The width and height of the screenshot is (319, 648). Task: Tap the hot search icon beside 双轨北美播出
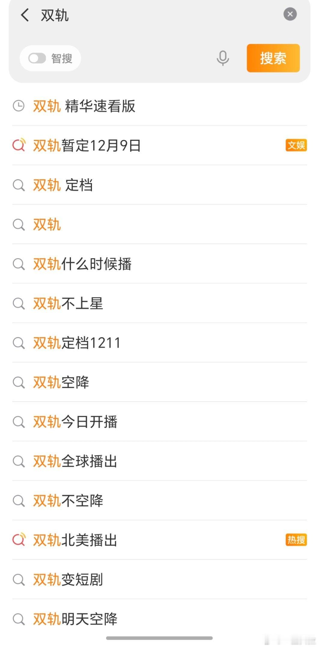click(19, 540)
